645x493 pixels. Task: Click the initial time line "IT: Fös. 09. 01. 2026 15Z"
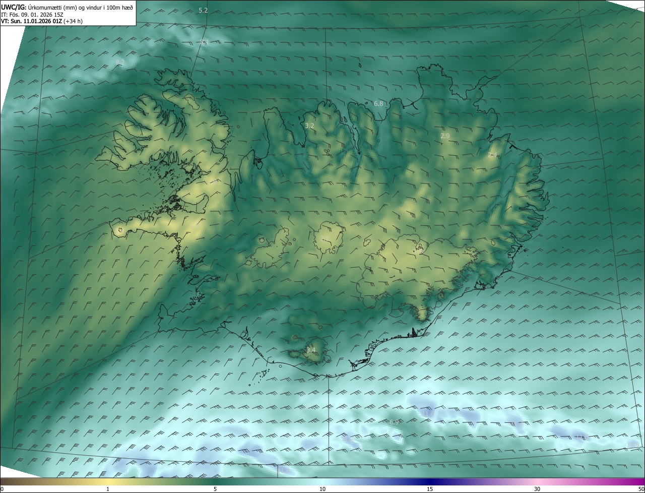coord(32,15)
